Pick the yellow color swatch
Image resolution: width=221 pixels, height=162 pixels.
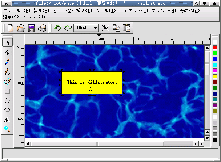(x=215, y=76)
